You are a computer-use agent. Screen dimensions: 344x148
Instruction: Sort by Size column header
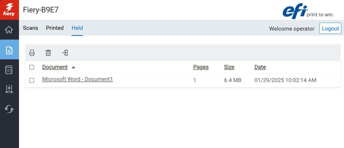[x=229, y=67]
